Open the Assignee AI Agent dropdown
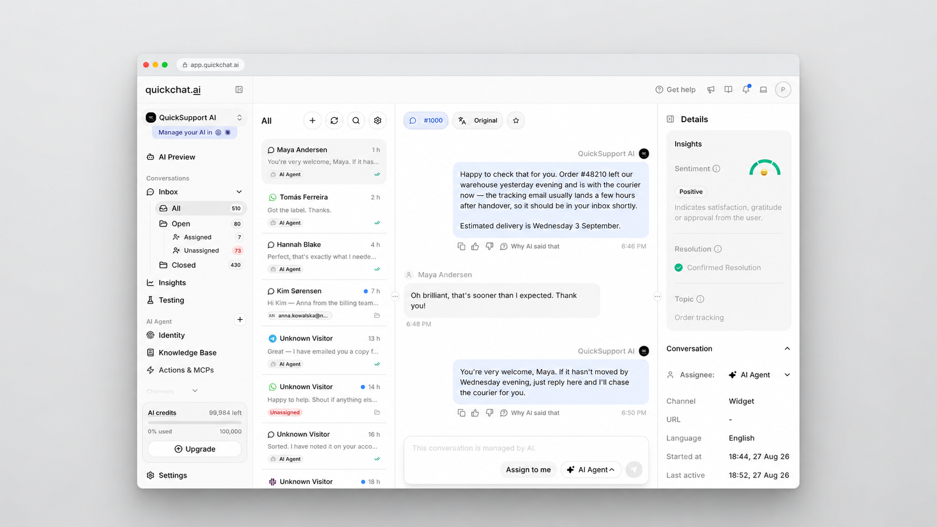The image size is (937, 527). [x=759, y=375]
